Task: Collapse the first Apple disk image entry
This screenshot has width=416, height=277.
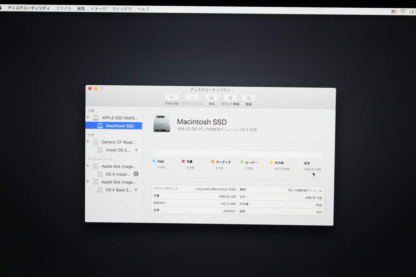Action: pos(89,166)
